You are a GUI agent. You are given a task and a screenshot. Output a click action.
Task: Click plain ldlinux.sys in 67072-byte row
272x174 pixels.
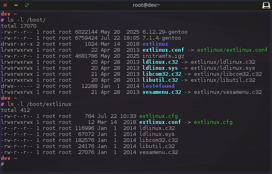coord(157,134)
